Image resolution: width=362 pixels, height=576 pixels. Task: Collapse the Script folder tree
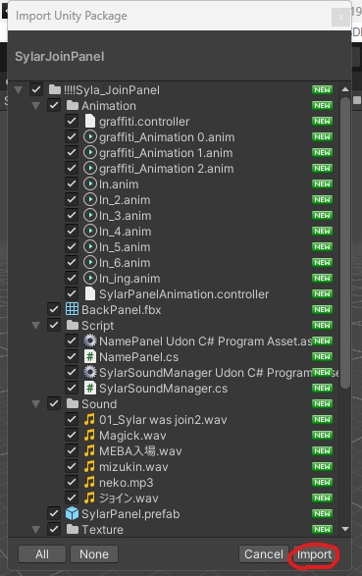pyautogui.click(x=36, y=326)
